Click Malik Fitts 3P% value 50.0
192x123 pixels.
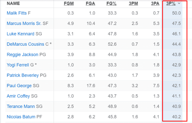(176, 13)
